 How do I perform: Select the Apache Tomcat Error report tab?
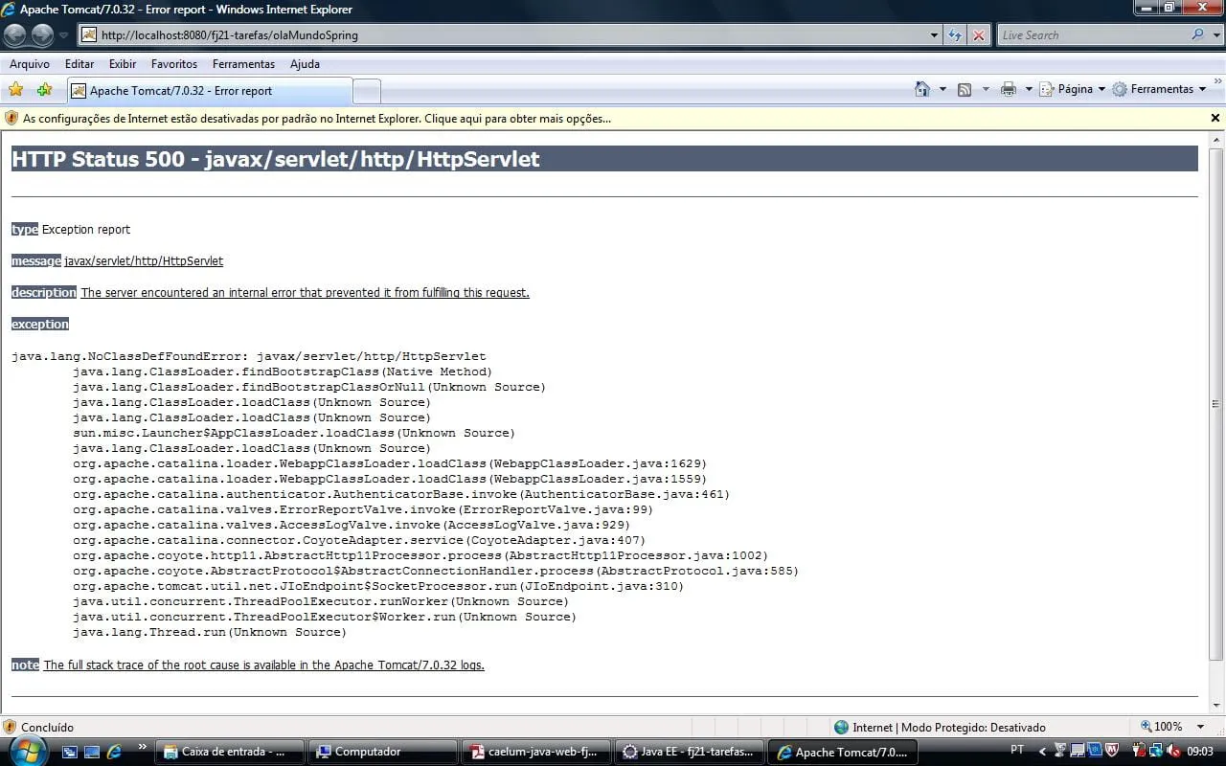210,91
